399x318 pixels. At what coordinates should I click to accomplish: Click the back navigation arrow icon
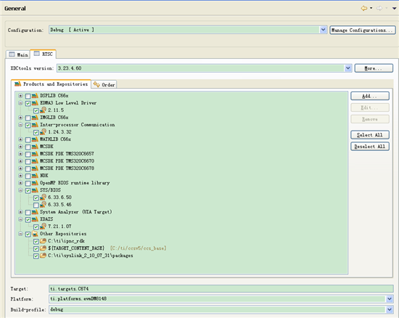[x=364, y=9]
